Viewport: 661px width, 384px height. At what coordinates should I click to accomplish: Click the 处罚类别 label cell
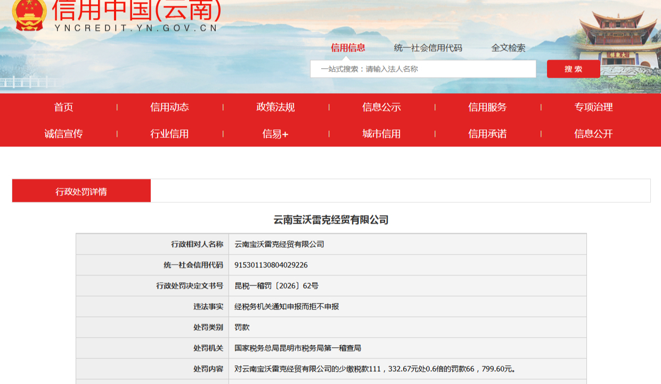(x=152, y=327)
